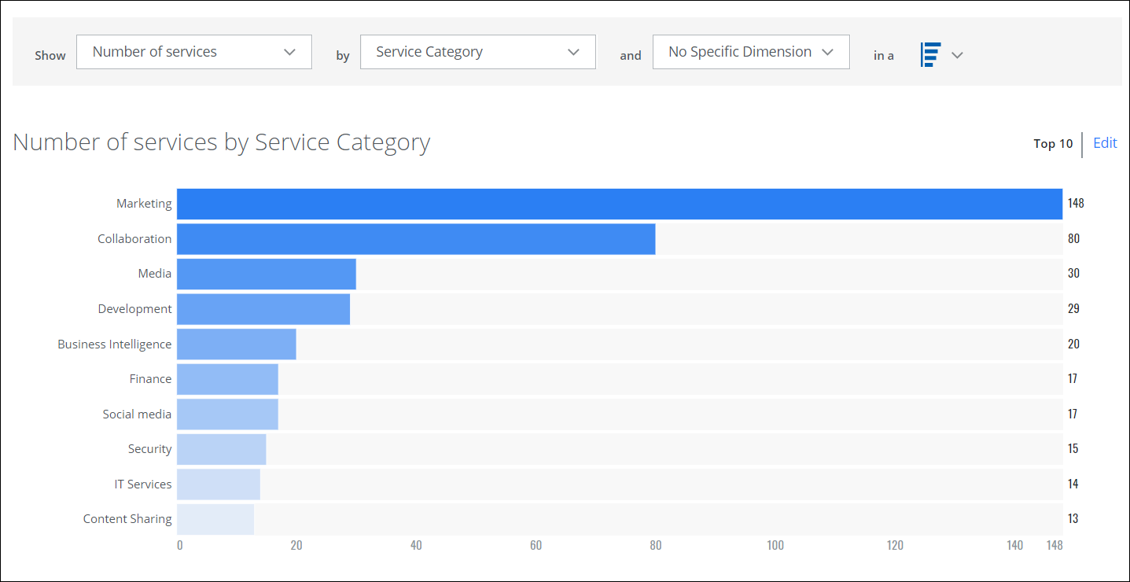This screenshot has width=1130, height=582.
Task: Click the Collaboration value label 80
Action: pyautogui.click(x=1073, y=239)
